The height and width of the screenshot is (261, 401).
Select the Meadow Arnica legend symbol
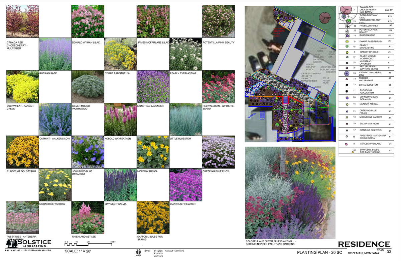pyautogui.click(x=347, y=104)
